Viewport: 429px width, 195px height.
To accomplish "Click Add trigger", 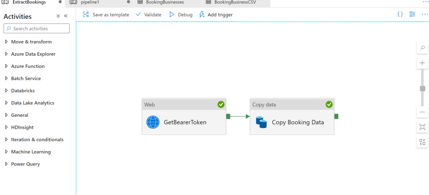I will (216, 15).
